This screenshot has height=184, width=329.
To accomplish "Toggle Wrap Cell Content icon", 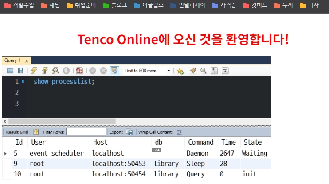I will 179,132.
